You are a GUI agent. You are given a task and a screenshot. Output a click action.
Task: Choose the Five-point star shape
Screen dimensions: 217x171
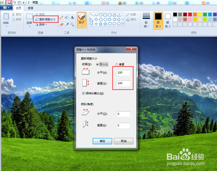101,24
